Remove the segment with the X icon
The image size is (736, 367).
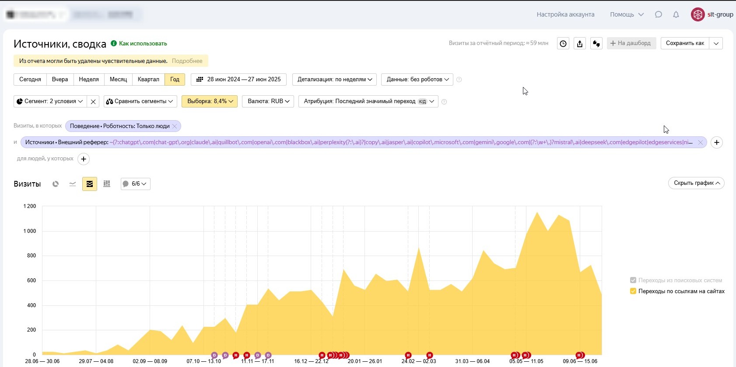(93, 101)
